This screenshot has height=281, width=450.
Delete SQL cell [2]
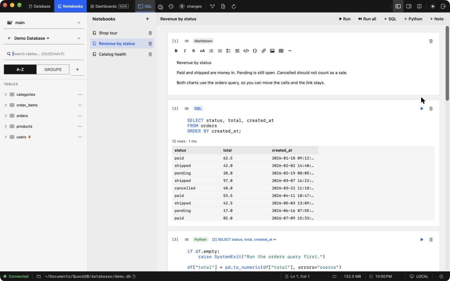coord(431,108)
